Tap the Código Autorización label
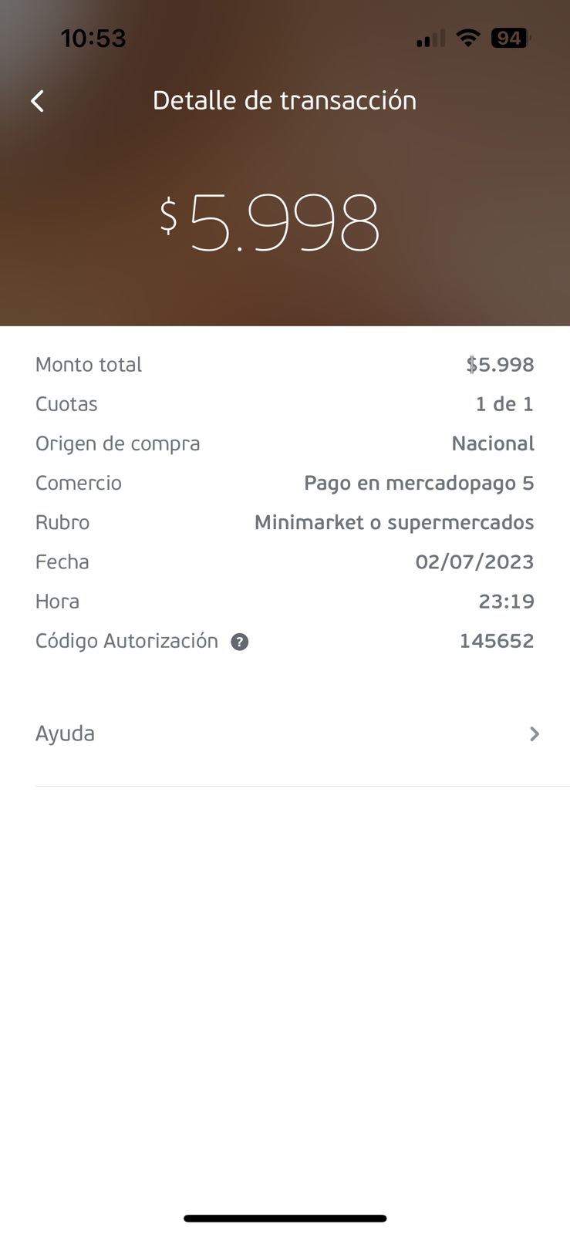This screenshot has height=1234, width=570. [x=126, y=641]
